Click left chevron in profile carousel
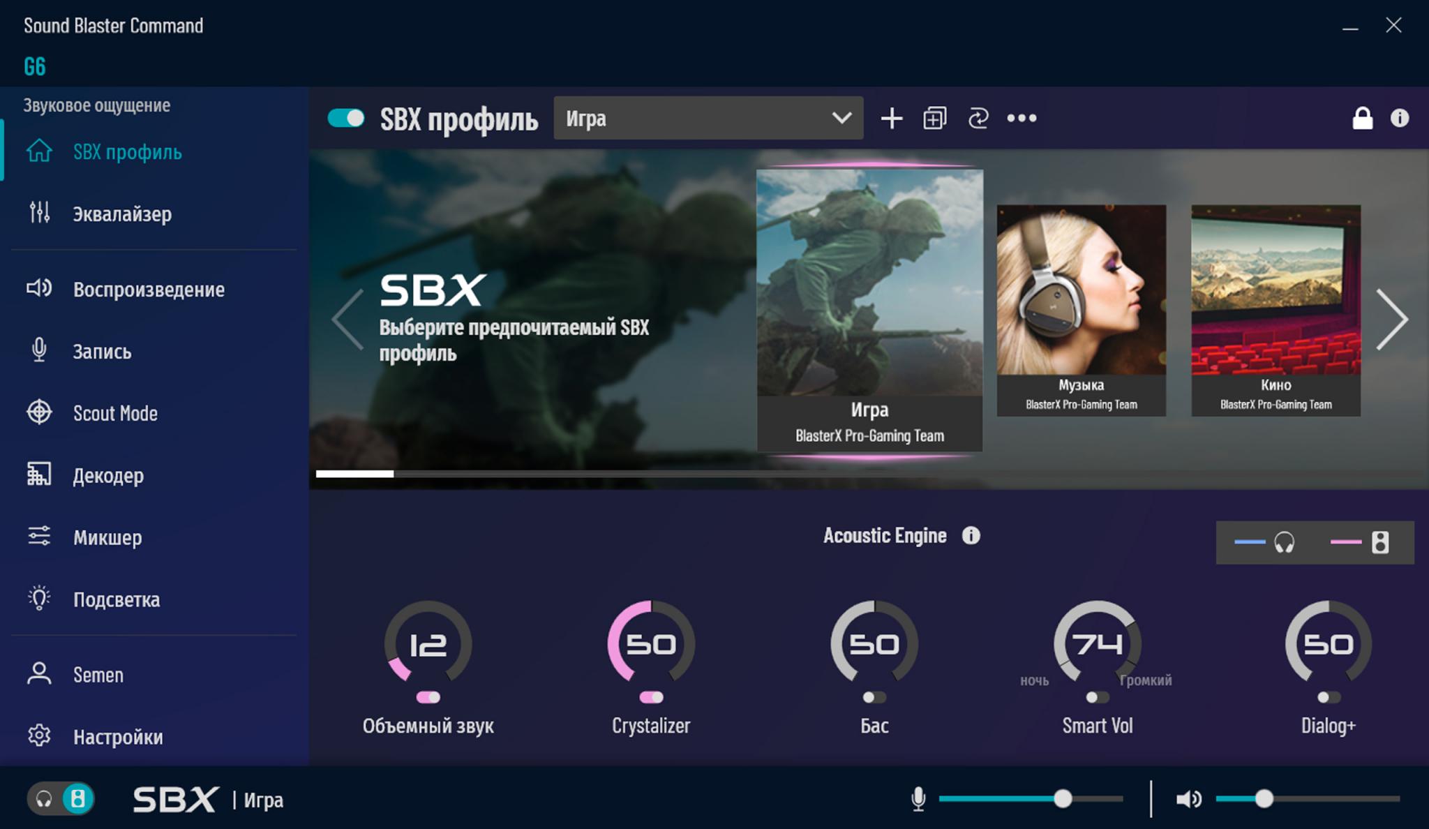This screenshot has height=829, width=1429. (347, 319)
